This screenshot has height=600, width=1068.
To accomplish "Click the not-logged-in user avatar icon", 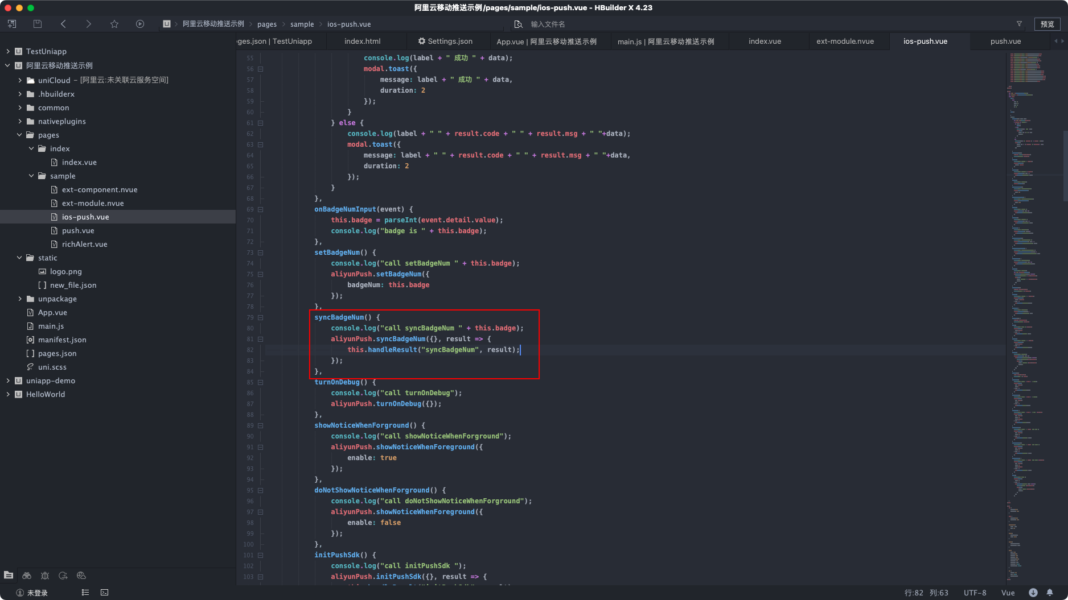I will [20, 593].
